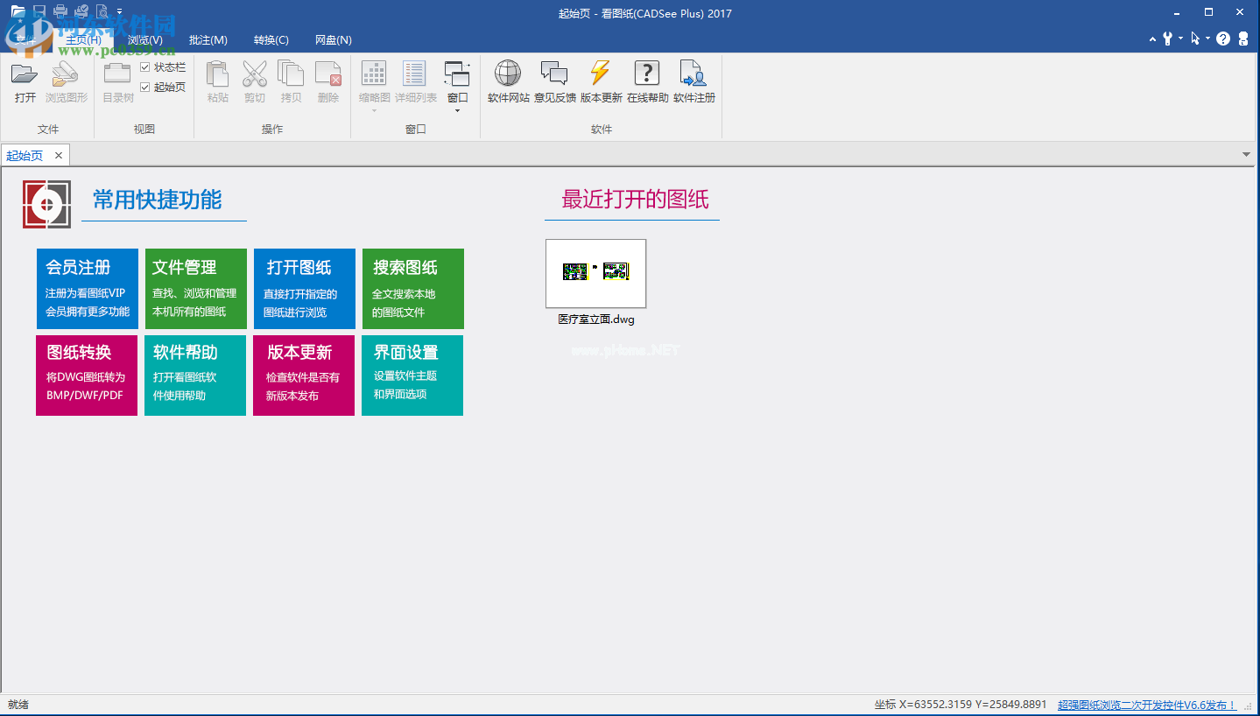Image resolution: width=1260 pixels, height=716 pixels.
Task: Click the 文件管理 file management tile
Action: [x=196, y=290]
